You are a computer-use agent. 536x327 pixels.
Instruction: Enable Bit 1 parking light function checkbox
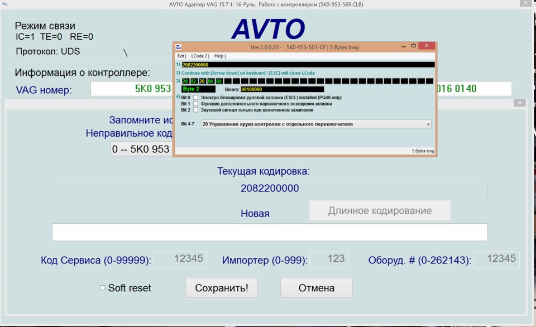[x=195, y=104]
